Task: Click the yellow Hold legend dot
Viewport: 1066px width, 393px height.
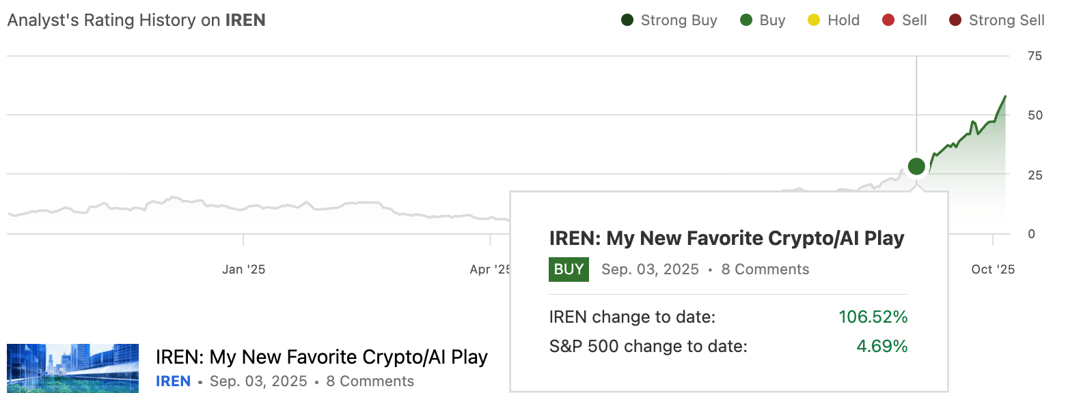Action: [x=815, y=20]
